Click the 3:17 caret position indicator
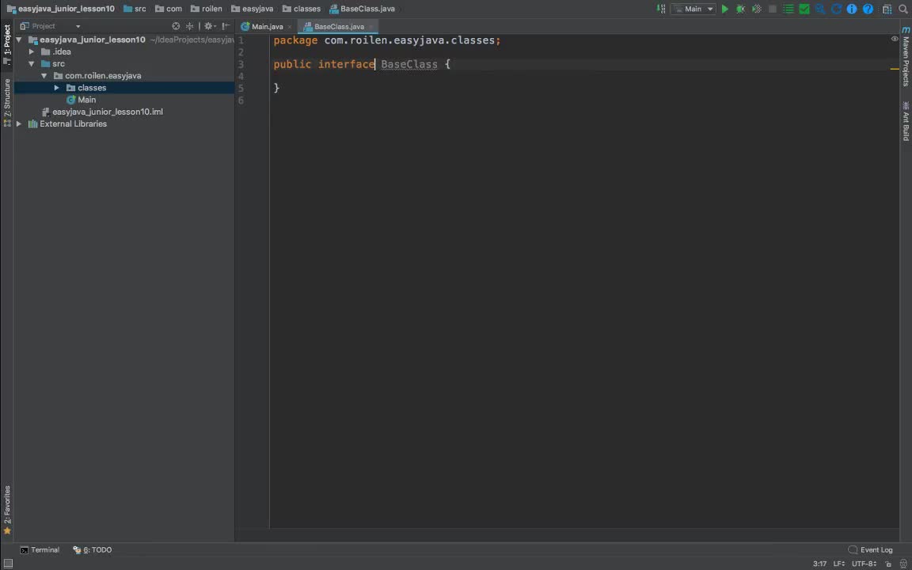 819,564
